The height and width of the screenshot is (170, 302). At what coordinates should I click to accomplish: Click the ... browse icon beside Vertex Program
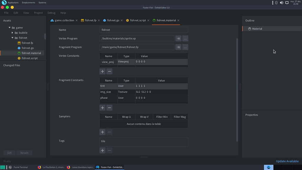(x=185, y=39)
